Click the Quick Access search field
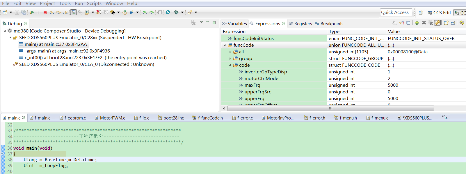Screen dimensions: 466x174 click(x=396, y=12)
